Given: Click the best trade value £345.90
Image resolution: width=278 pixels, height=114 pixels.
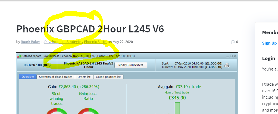Looking at the screenshot, I should coord(177,98).
